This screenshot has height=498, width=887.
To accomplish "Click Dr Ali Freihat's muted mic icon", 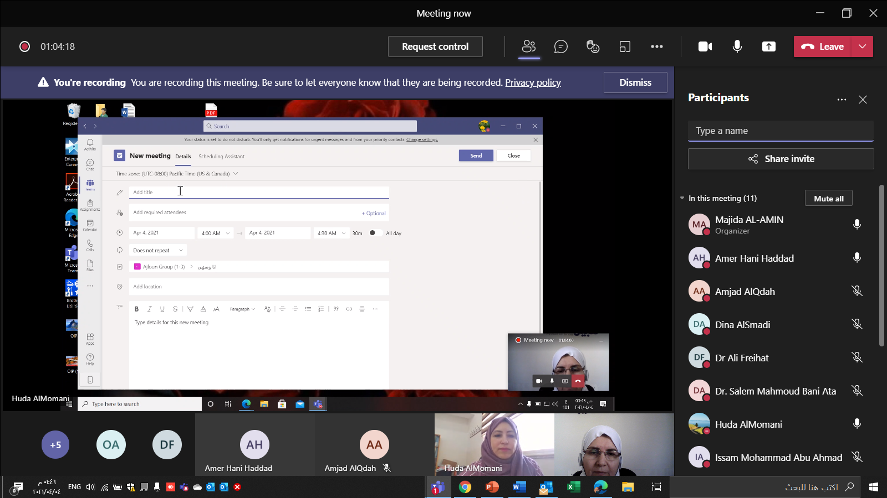I will pos(857,357).
